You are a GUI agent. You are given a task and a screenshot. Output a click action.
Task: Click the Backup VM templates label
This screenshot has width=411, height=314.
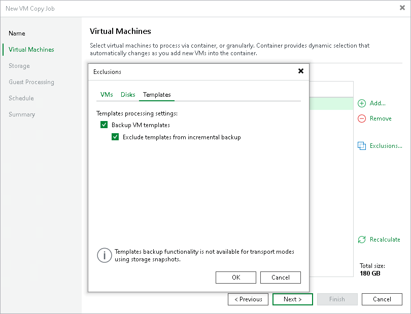pyautogui.click(x=141, y=125)
